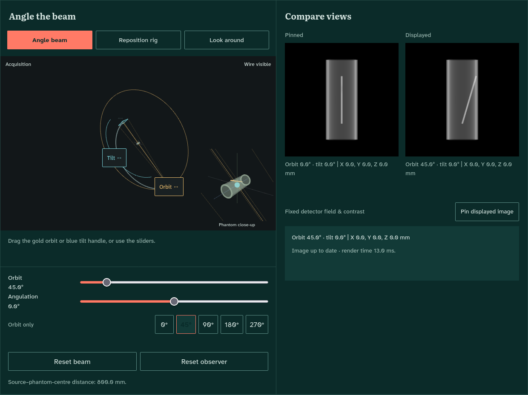Click the 'Phantom close-up' caption
The height and width of the screenshot is (395, 528).
pos(237,224)
